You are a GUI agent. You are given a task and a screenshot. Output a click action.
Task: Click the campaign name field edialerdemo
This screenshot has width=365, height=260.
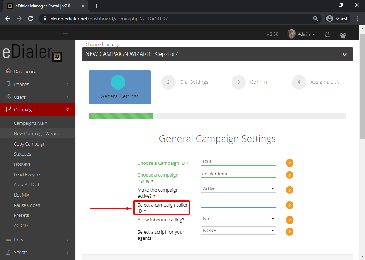[x=238, y=174]
